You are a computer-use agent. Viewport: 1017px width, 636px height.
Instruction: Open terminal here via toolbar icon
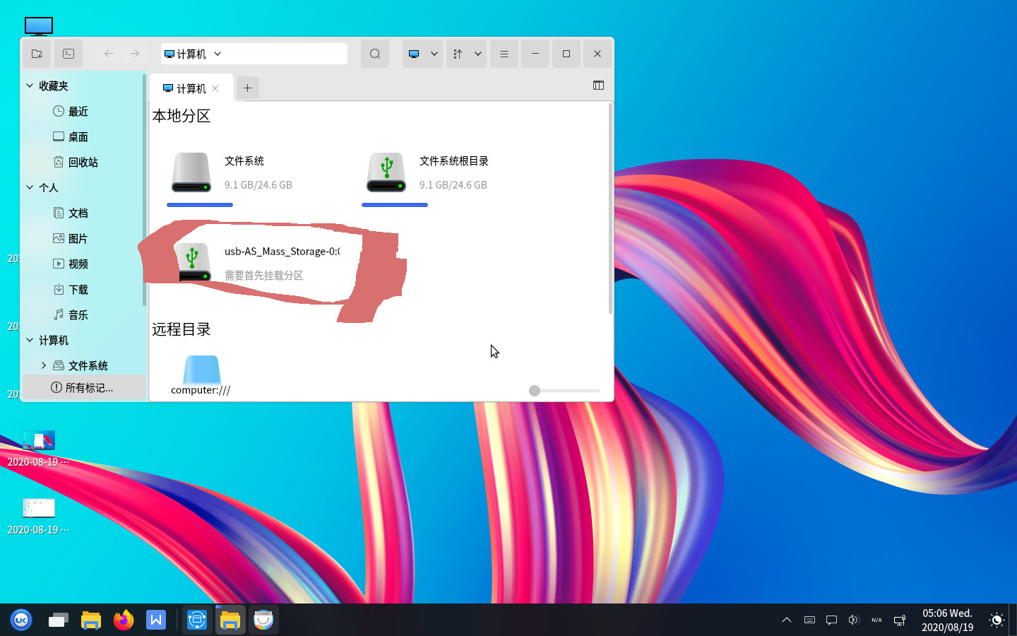(x=69, y=54)
